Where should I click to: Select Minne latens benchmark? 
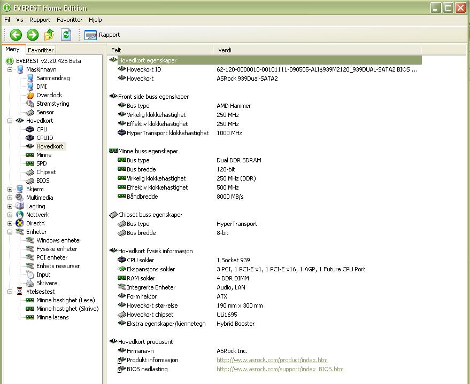(52, 317)
